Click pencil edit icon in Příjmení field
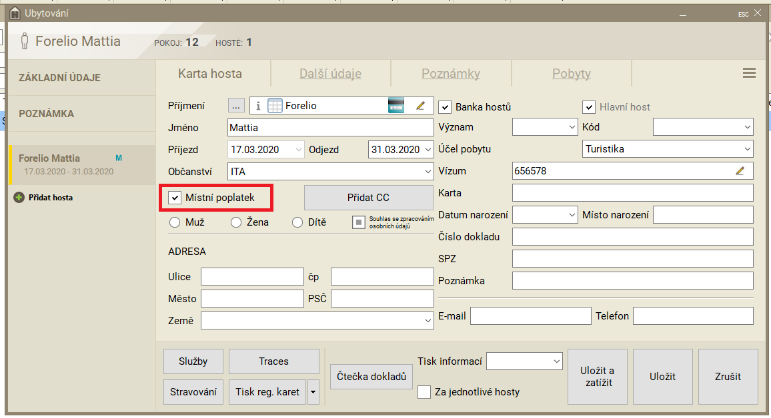Image resolution: width=771 pixels, height=418 pixels. pos(420,106)
